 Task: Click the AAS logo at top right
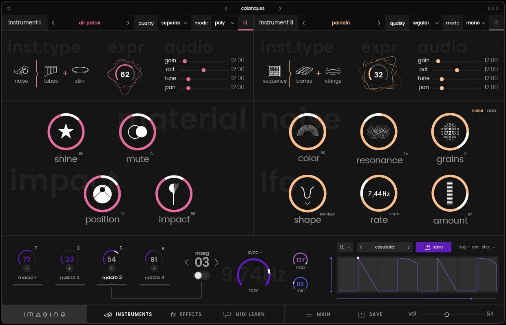pos(493,8)
